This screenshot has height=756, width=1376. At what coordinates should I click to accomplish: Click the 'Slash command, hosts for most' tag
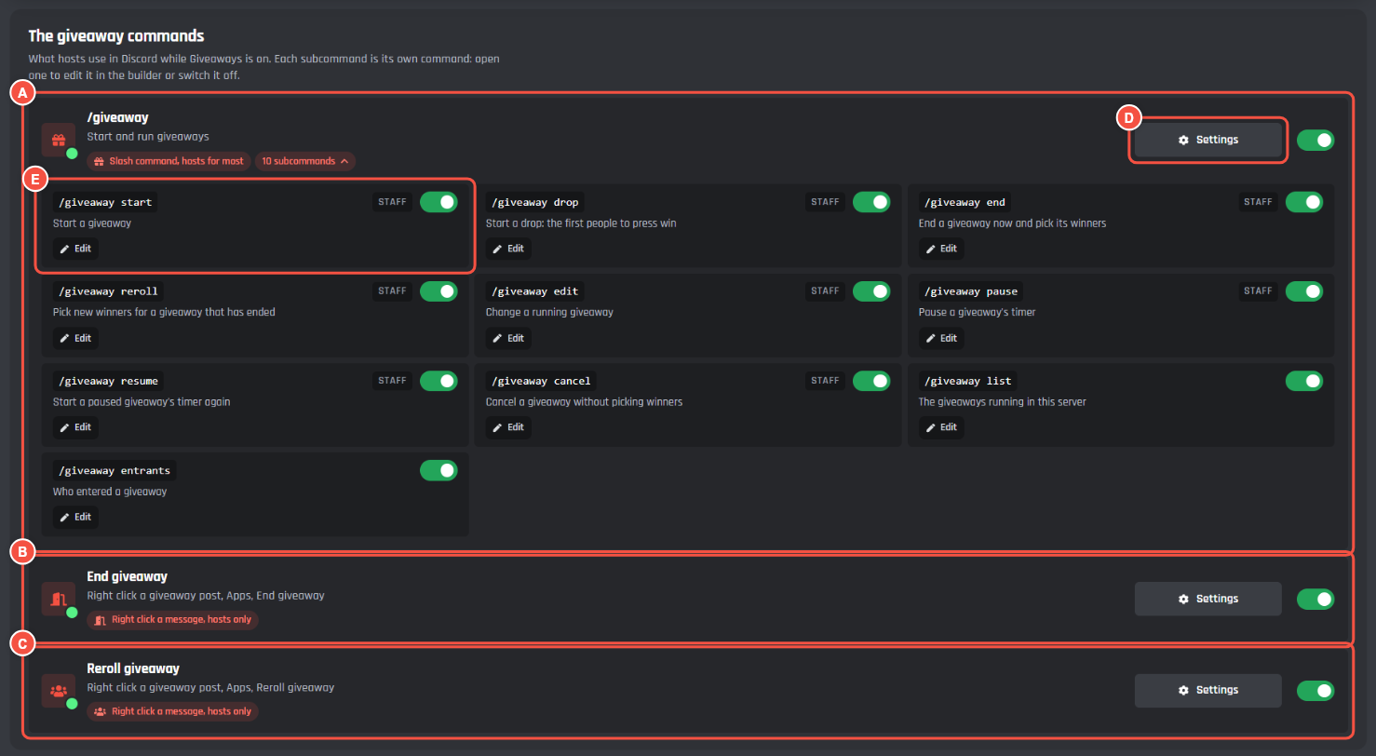click(169, 161)
